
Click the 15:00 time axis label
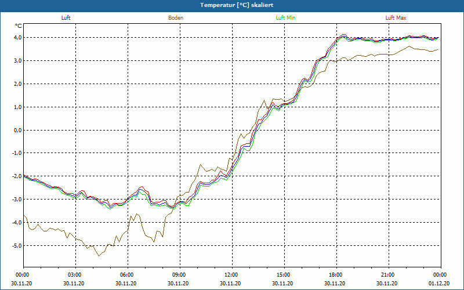(284, 275)
